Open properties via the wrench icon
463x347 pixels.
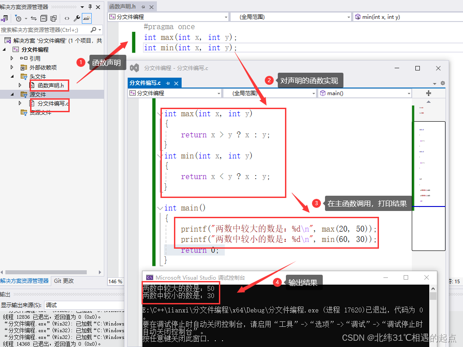pyautogui.click(x=77, y=18)
